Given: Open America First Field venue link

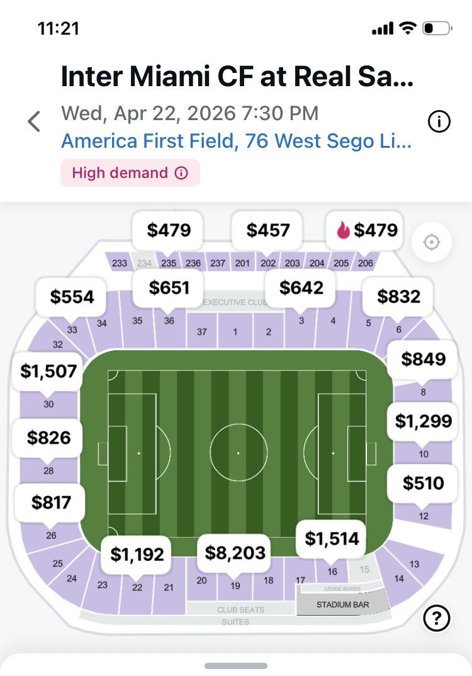Looking at the screenshot, I should (x=236, y=140).
